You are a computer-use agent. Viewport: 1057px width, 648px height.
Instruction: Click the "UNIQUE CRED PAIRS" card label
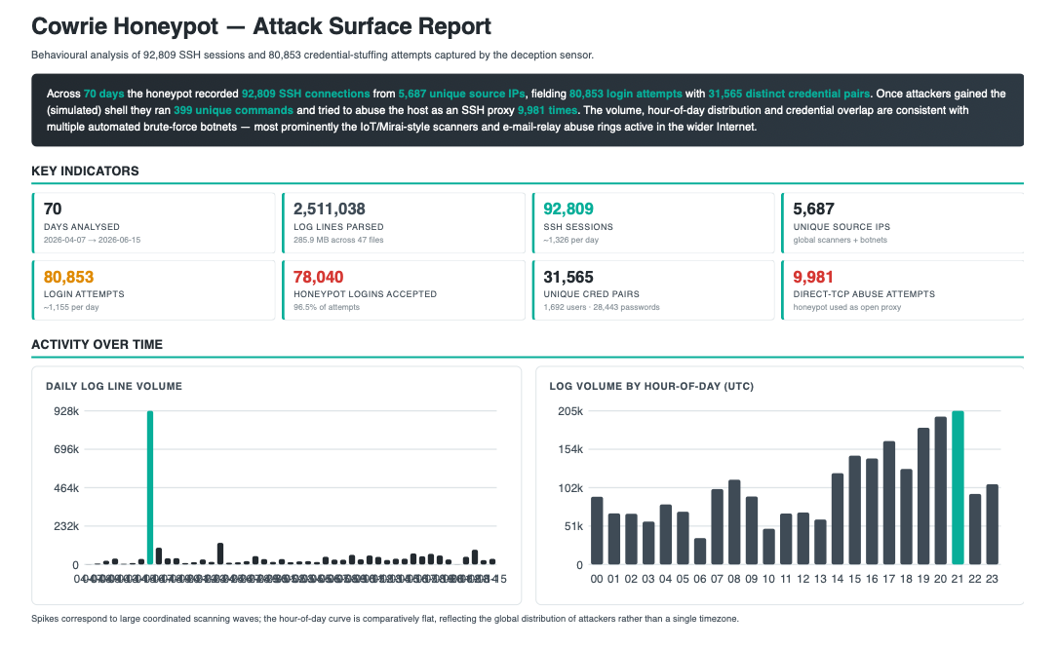coord(591,294)
